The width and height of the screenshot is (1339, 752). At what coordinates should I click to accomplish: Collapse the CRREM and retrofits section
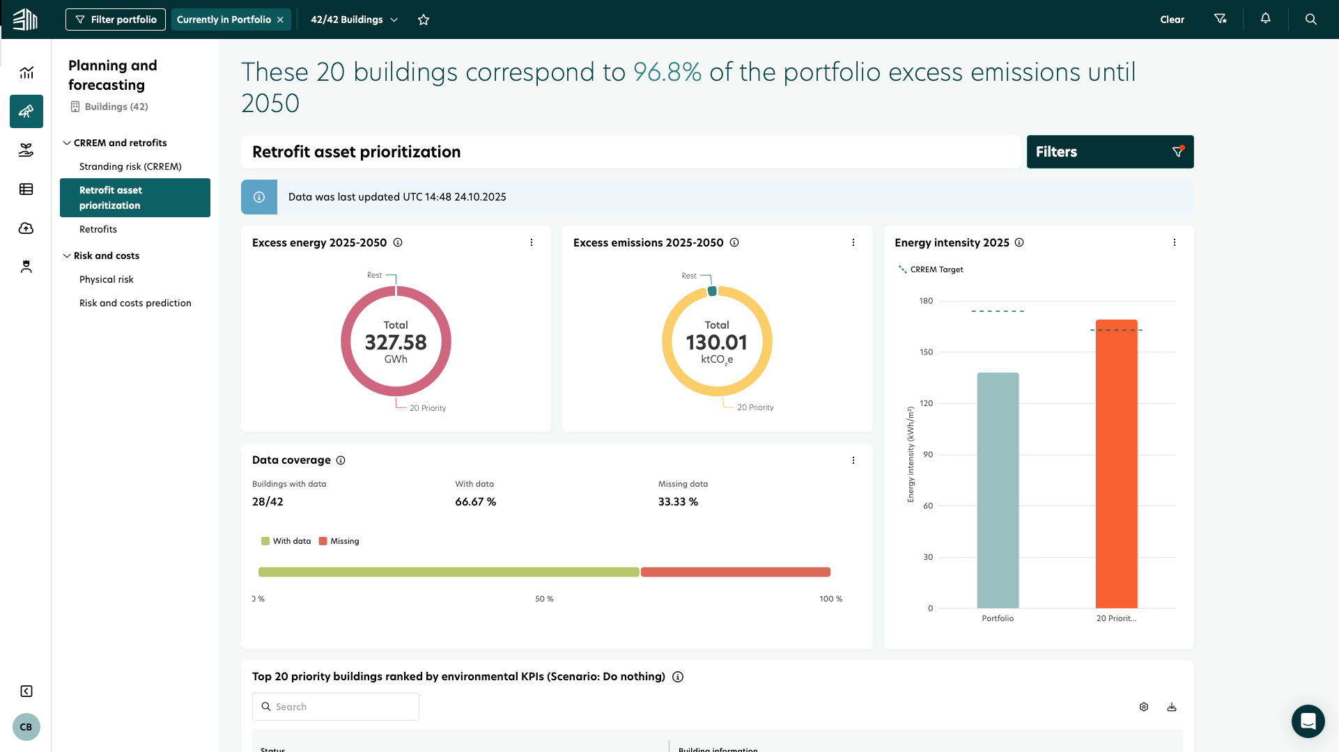(67, 143)
